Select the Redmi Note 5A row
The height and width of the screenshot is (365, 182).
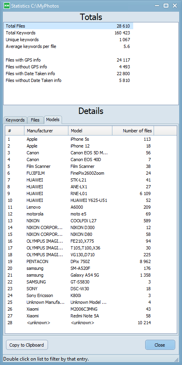click(80, 316)
